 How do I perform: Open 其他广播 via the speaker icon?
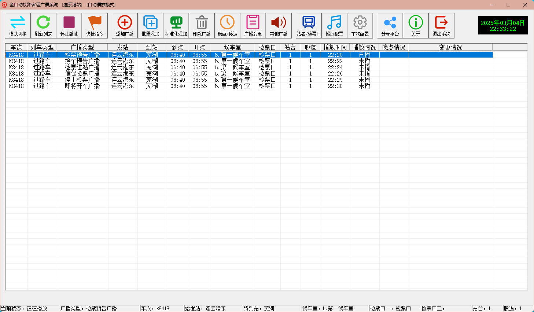(279, 25)
